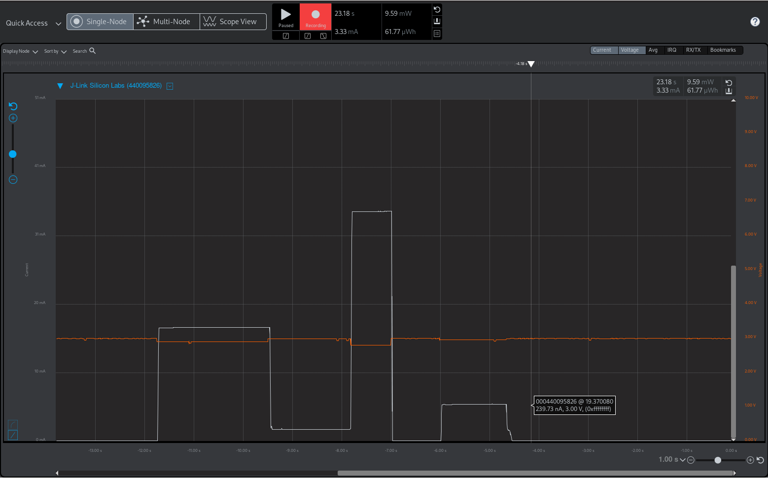
Task: Toggle the Voltage waveform display
Action: [631, 50]
